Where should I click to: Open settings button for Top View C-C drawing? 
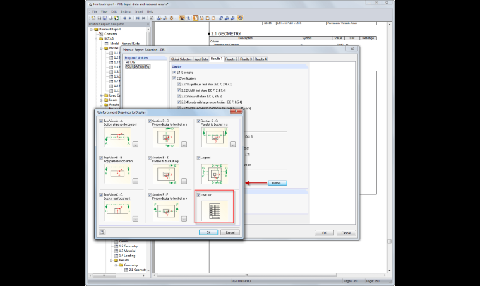coord(136,218)
